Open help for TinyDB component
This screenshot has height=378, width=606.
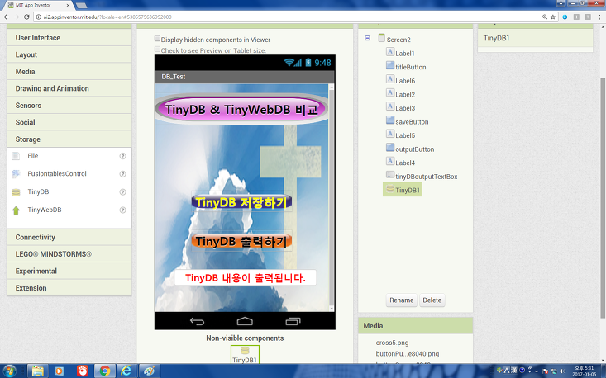(122, 192)
